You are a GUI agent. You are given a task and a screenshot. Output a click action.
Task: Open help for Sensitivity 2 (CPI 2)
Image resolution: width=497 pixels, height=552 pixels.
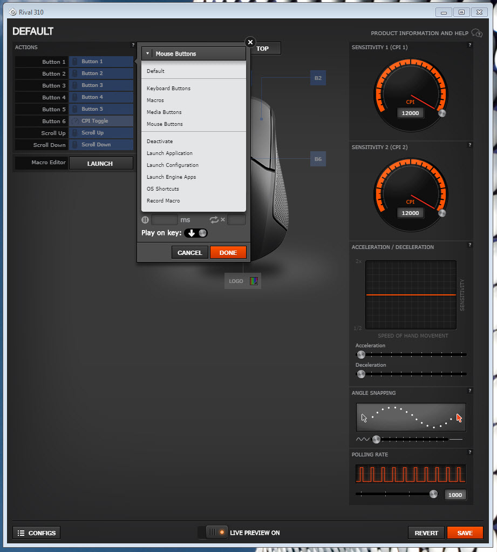pyautogui.click(x=469, y=145)
